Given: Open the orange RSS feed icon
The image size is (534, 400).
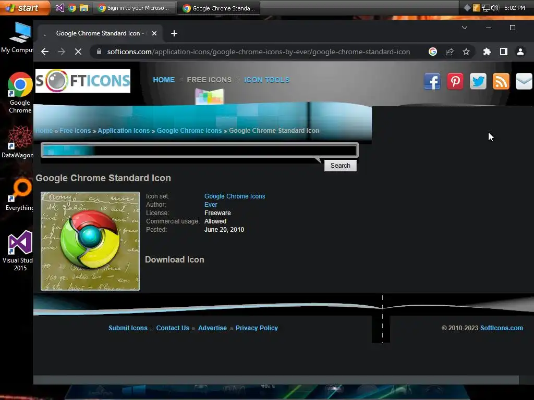Looking at the screenshot, I should 501,81.
